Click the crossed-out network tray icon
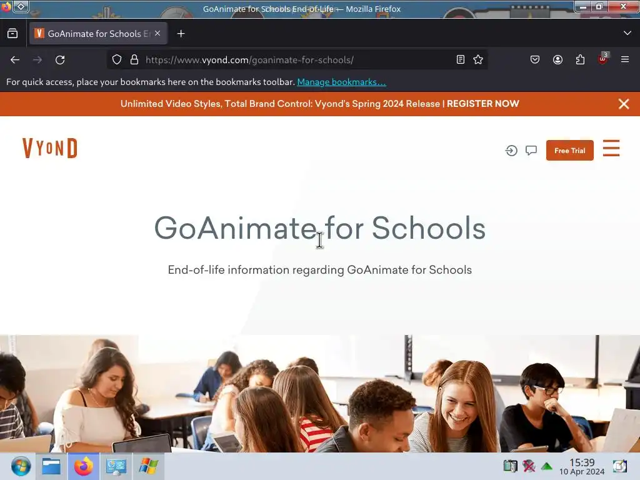The image size is (640, 480). [529, 466]
